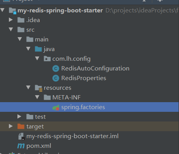Expand the test folder arrow

[19, 116]
